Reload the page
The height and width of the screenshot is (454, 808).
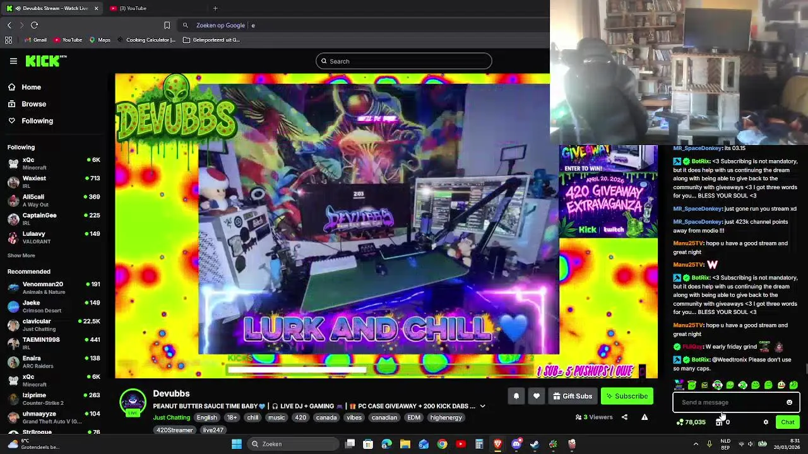click(x=34, y=25)
